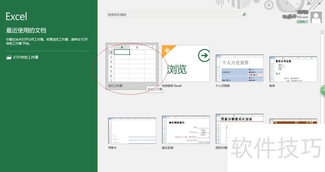This screenshot has width=325, height=172.
Task: Minimize the Excel window
Action: coord(297,4)
